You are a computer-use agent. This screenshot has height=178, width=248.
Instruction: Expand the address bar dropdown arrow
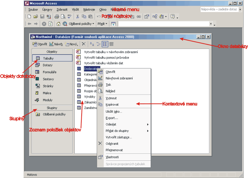click(211, 24)
